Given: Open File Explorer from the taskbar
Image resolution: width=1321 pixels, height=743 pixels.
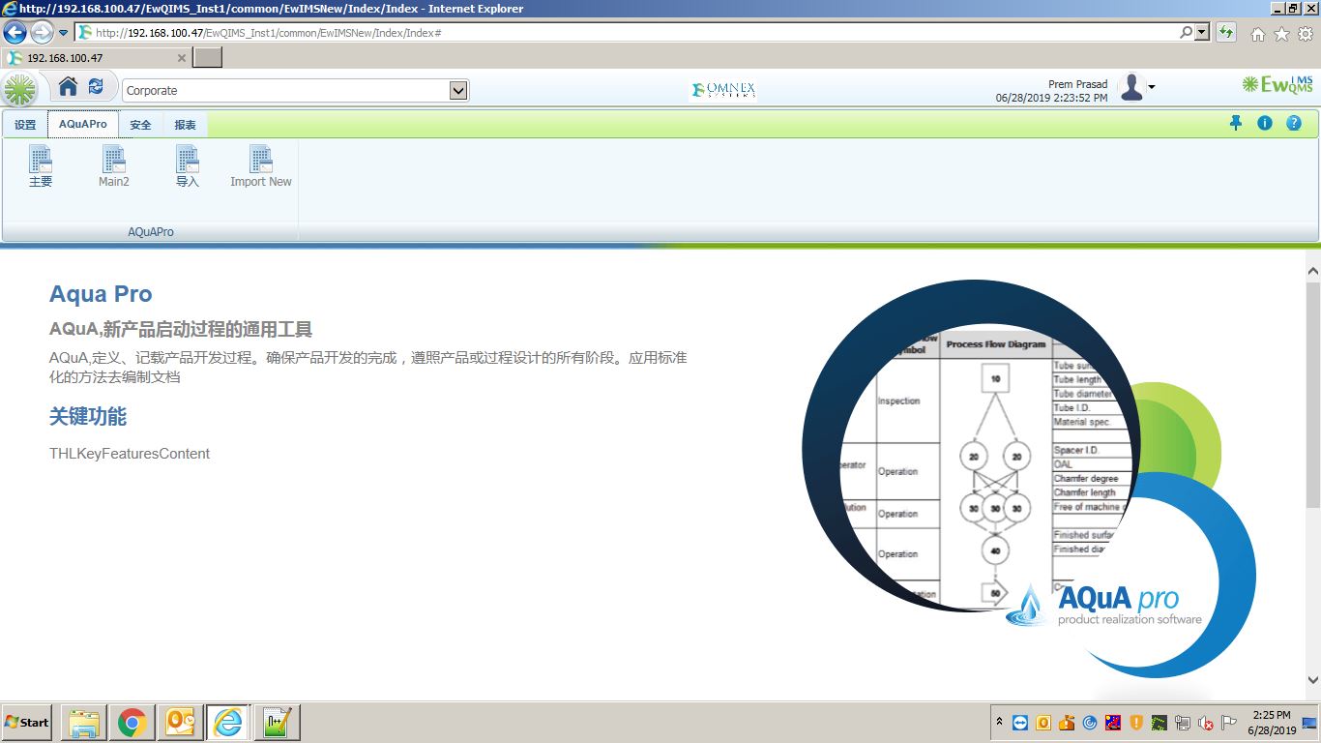Looking at the screenshot, I should pyautogui.click(x=84, y=723).
